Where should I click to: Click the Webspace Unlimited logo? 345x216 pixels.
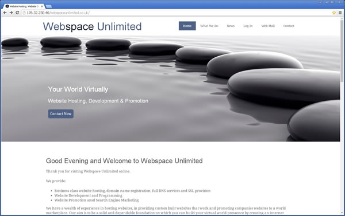pos(92,26)
